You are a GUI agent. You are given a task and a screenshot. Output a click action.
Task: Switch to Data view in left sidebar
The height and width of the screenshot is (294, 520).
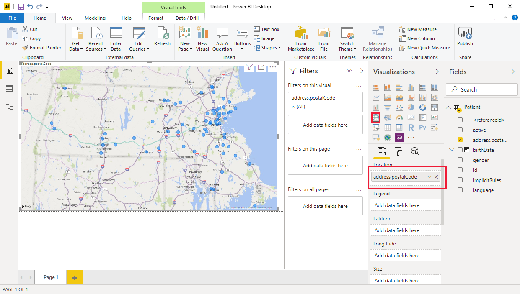coord(9,88)
